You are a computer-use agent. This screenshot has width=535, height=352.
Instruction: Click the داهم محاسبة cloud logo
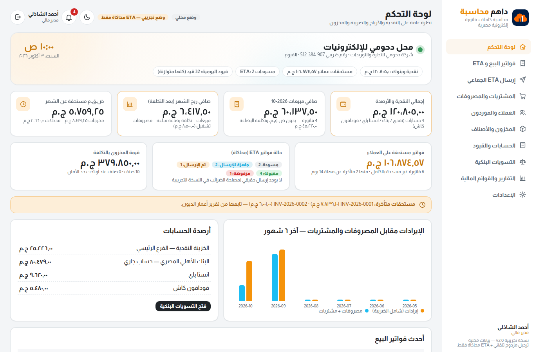point(520,18)
